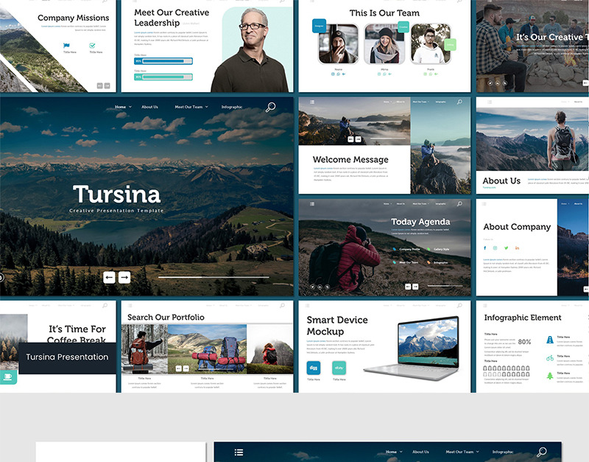
Task: Click the Tursina Presentation dark label
Action: (67, 357)
